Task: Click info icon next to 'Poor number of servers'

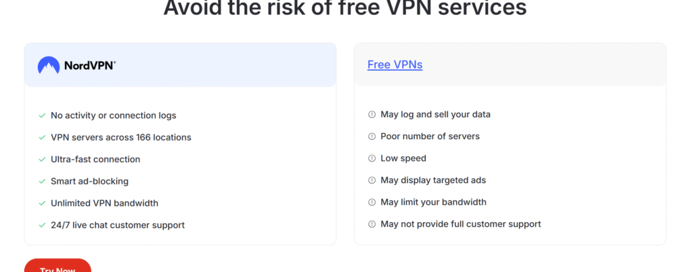Action: [372, 136]
